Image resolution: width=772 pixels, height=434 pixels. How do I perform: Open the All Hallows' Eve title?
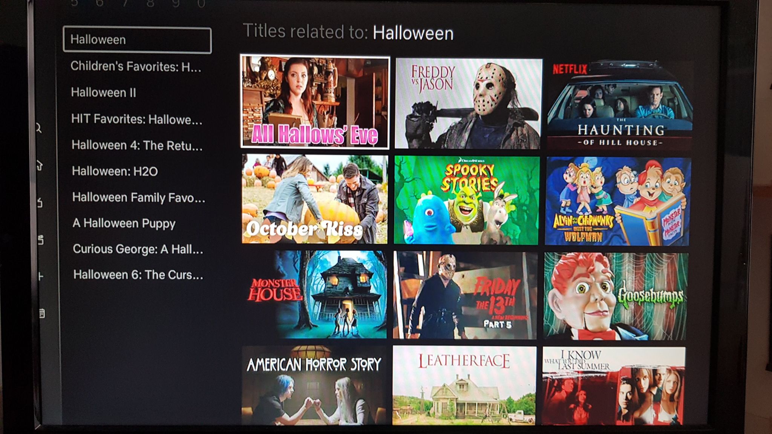[315, 102]
